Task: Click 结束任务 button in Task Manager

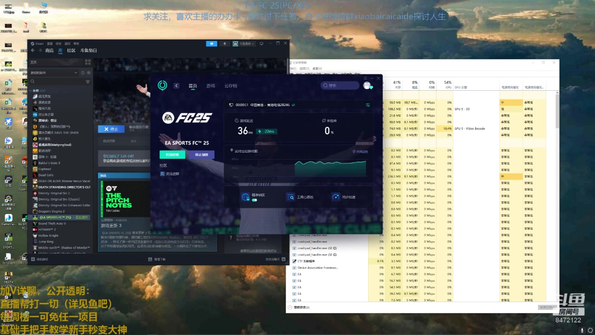Action: 548,307
